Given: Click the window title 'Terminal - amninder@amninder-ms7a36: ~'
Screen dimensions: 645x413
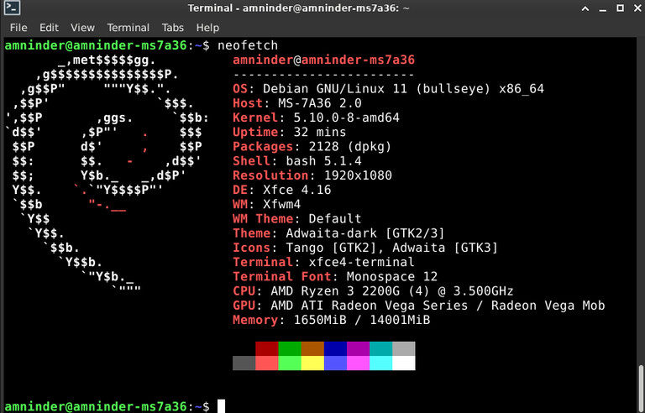Looking at the screenshot, I should coord(298,8).
